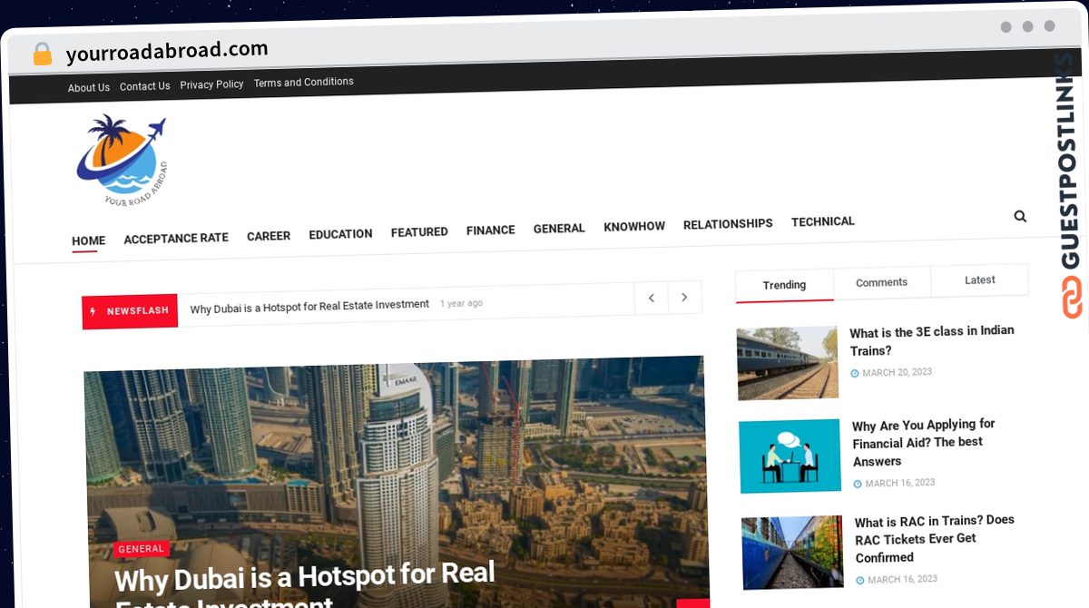Viewport: 1089px width, 608px height.
Task: Click the yourroadabroad.com address text
Action: (x=167, y=51)
